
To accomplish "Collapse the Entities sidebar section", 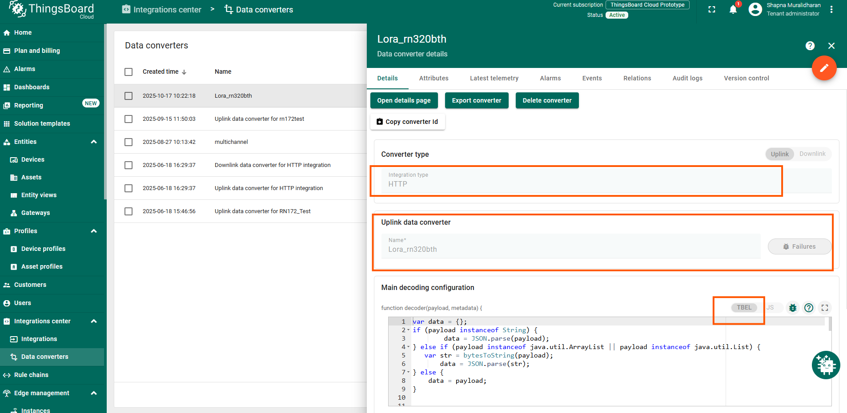I will click(x=94, y=142).
